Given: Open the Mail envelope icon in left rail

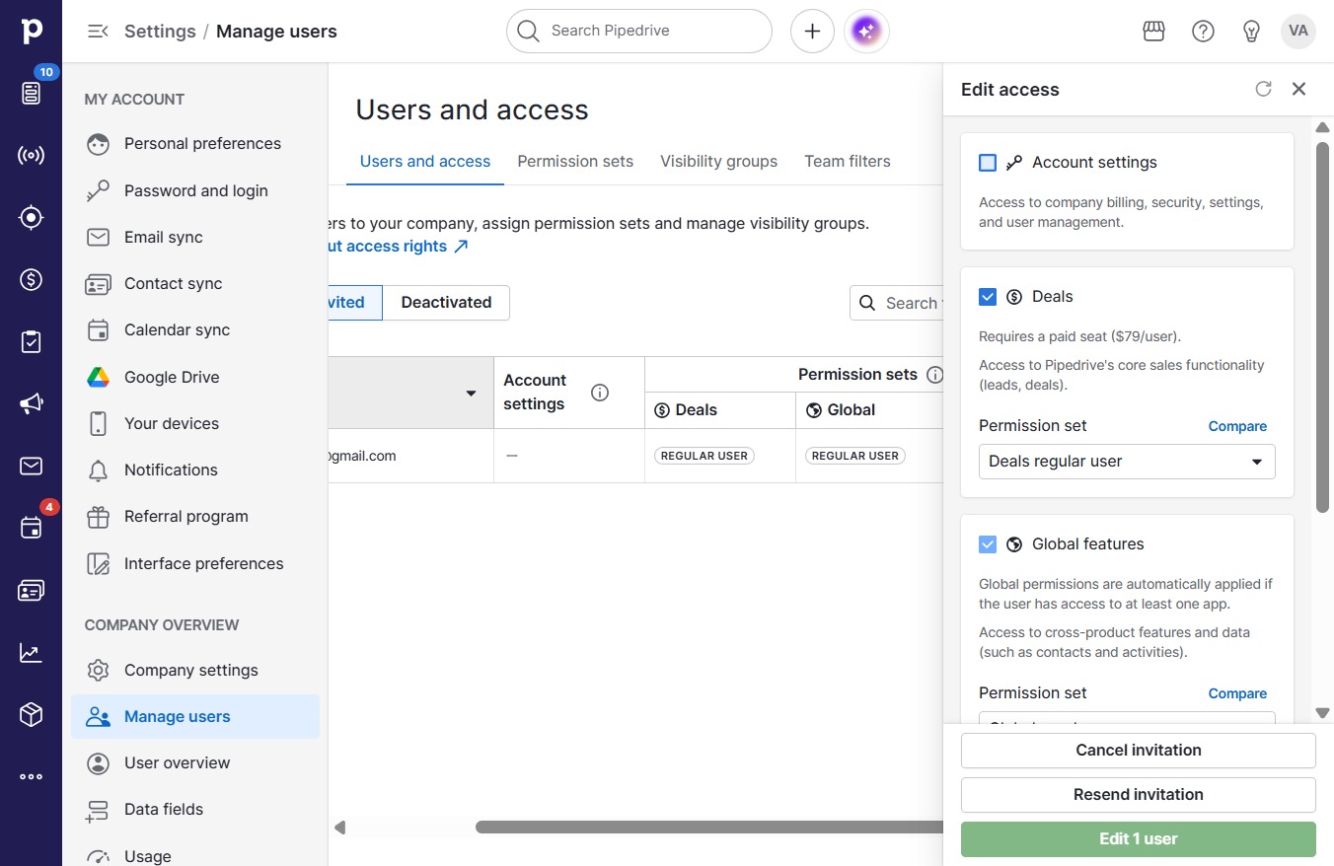Looking at the screenshot, I should coord(31,466).
